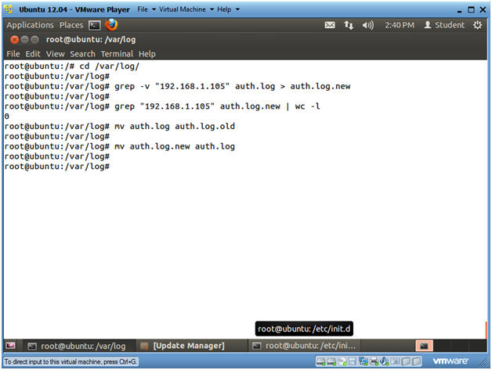
Task: Click the show desktop icon in bottom panel
Action: (10, 346)
